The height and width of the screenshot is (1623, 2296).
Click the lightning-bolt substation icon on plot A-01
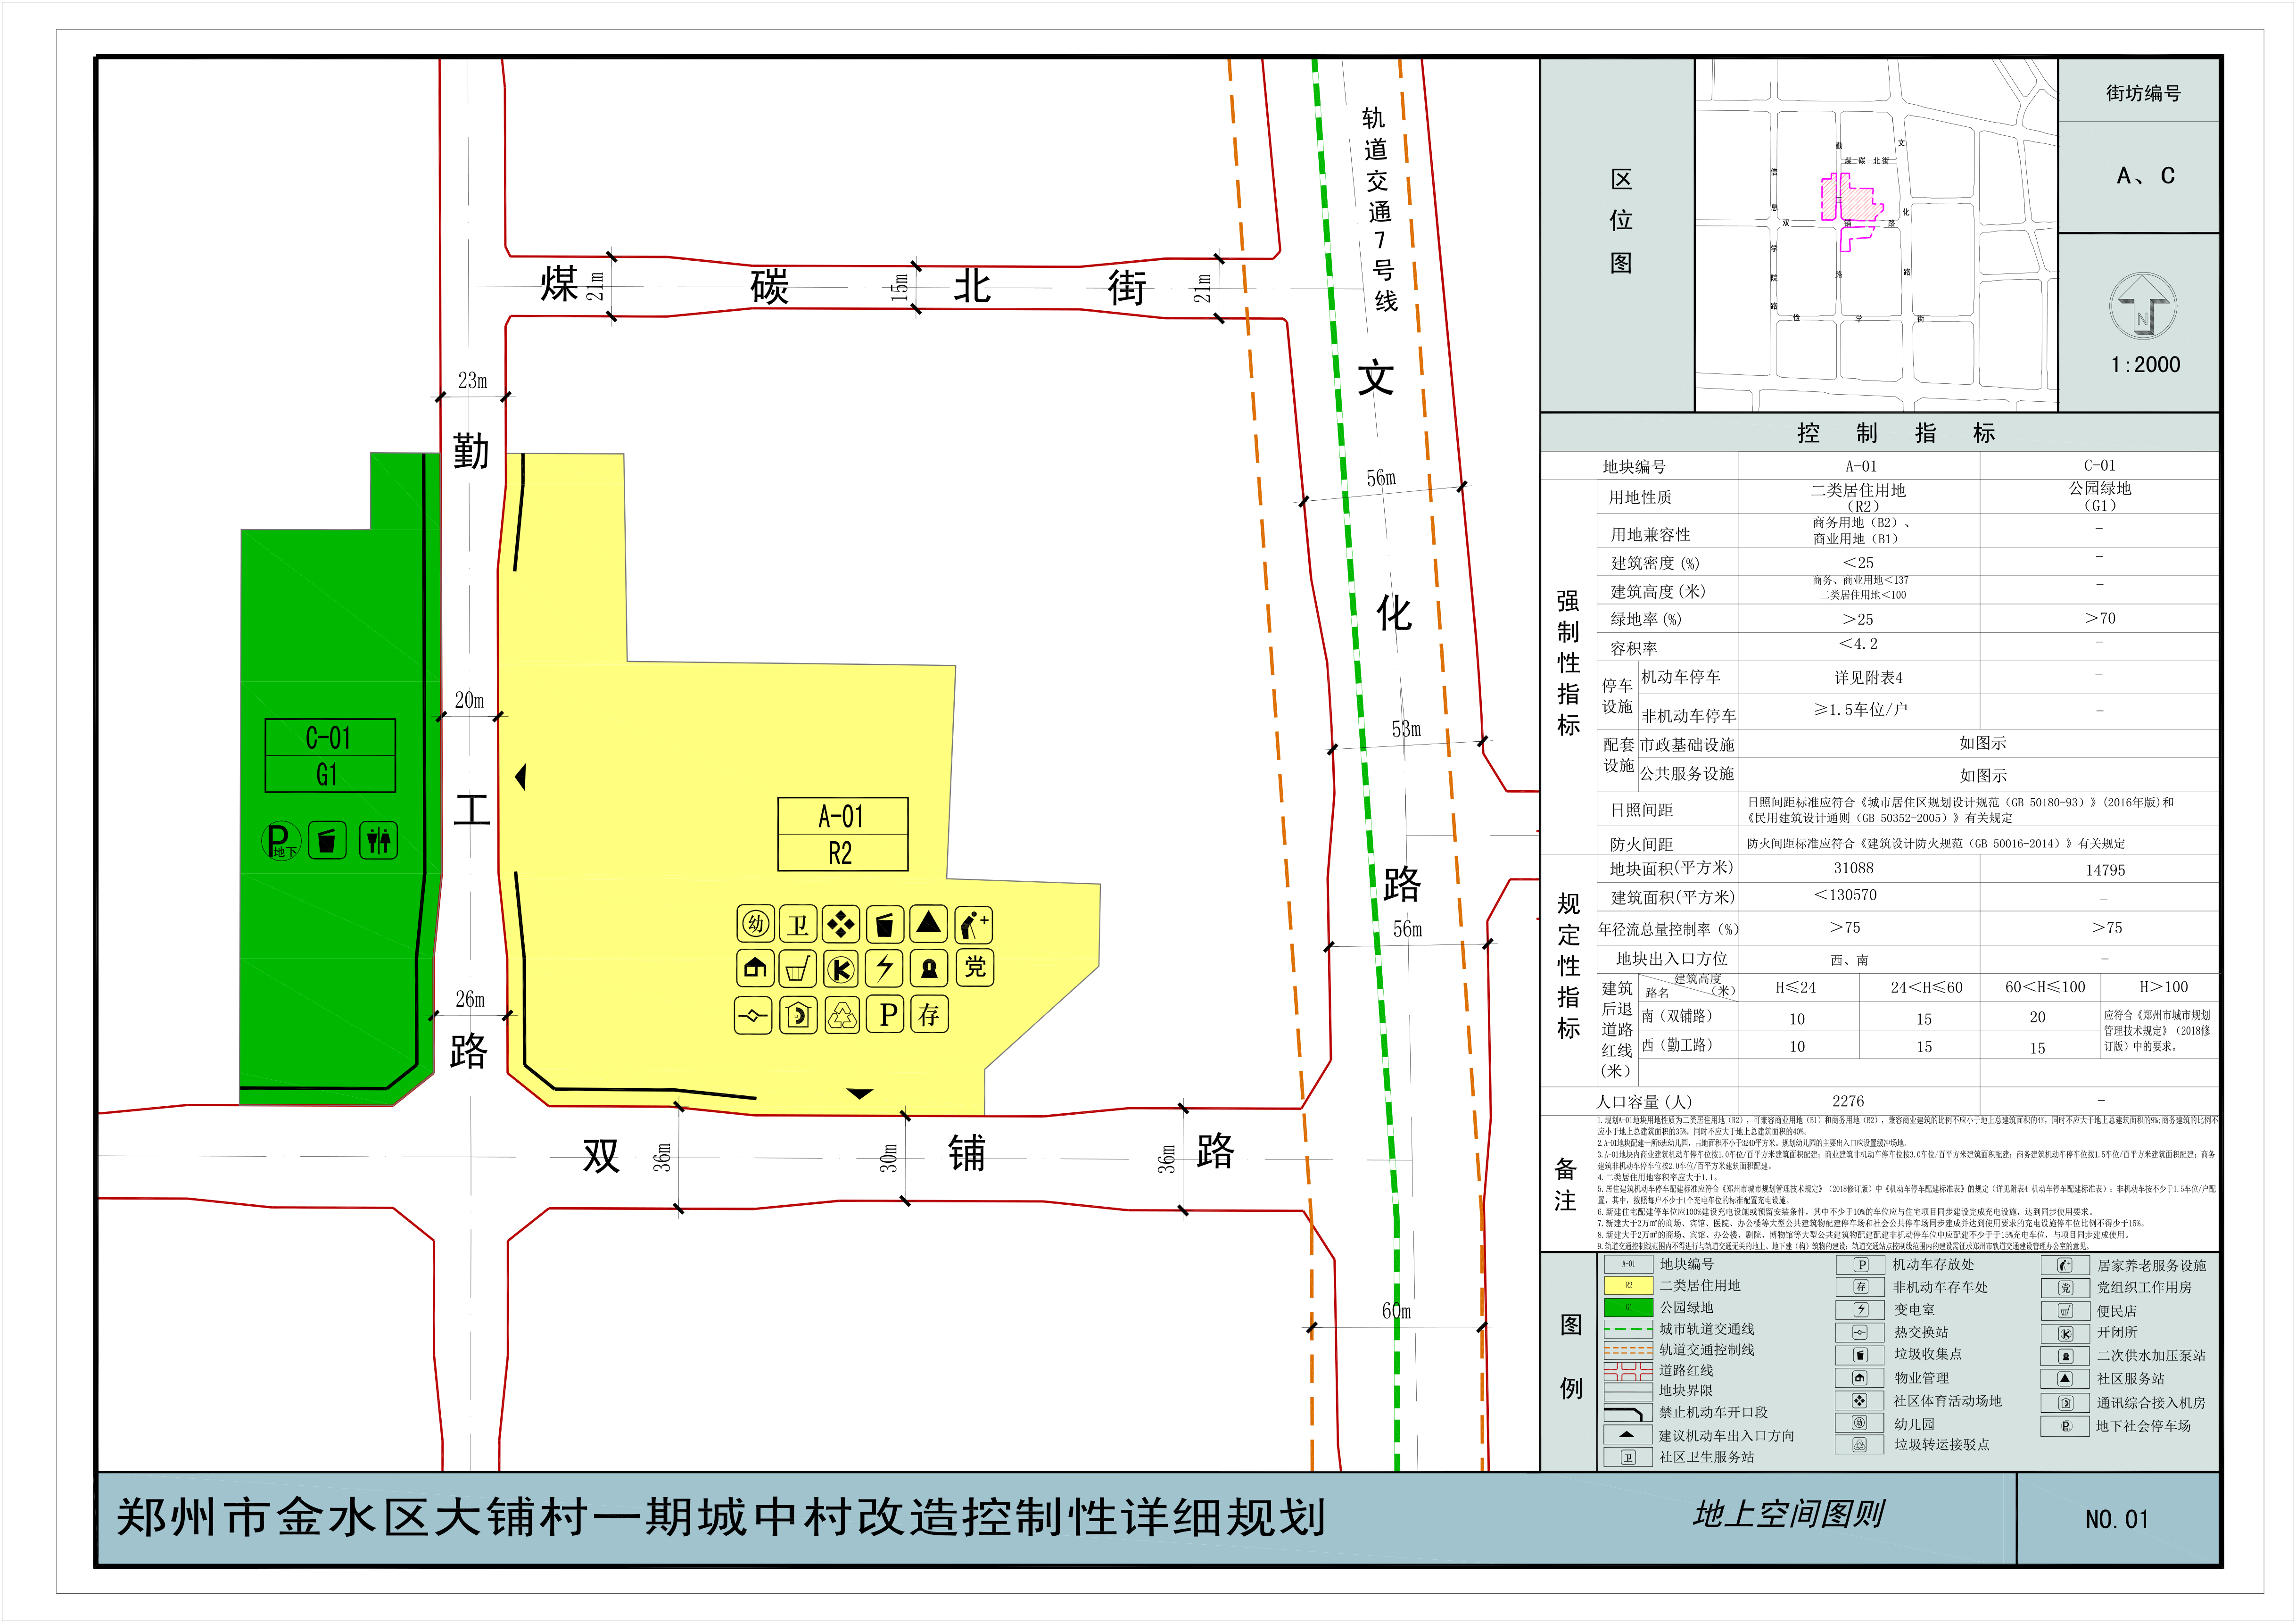point(884,968)
